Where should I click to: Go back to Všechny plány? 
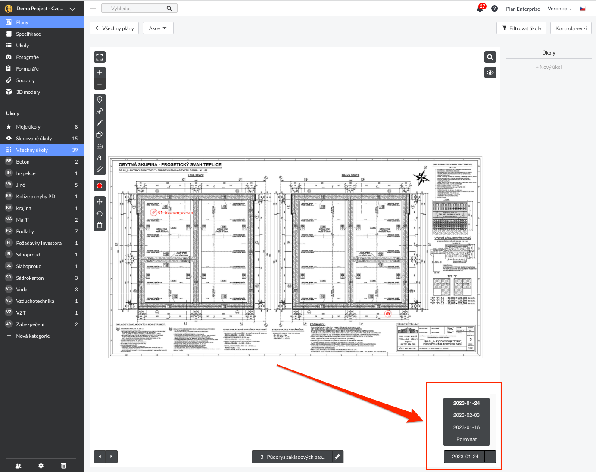(115, 28)
